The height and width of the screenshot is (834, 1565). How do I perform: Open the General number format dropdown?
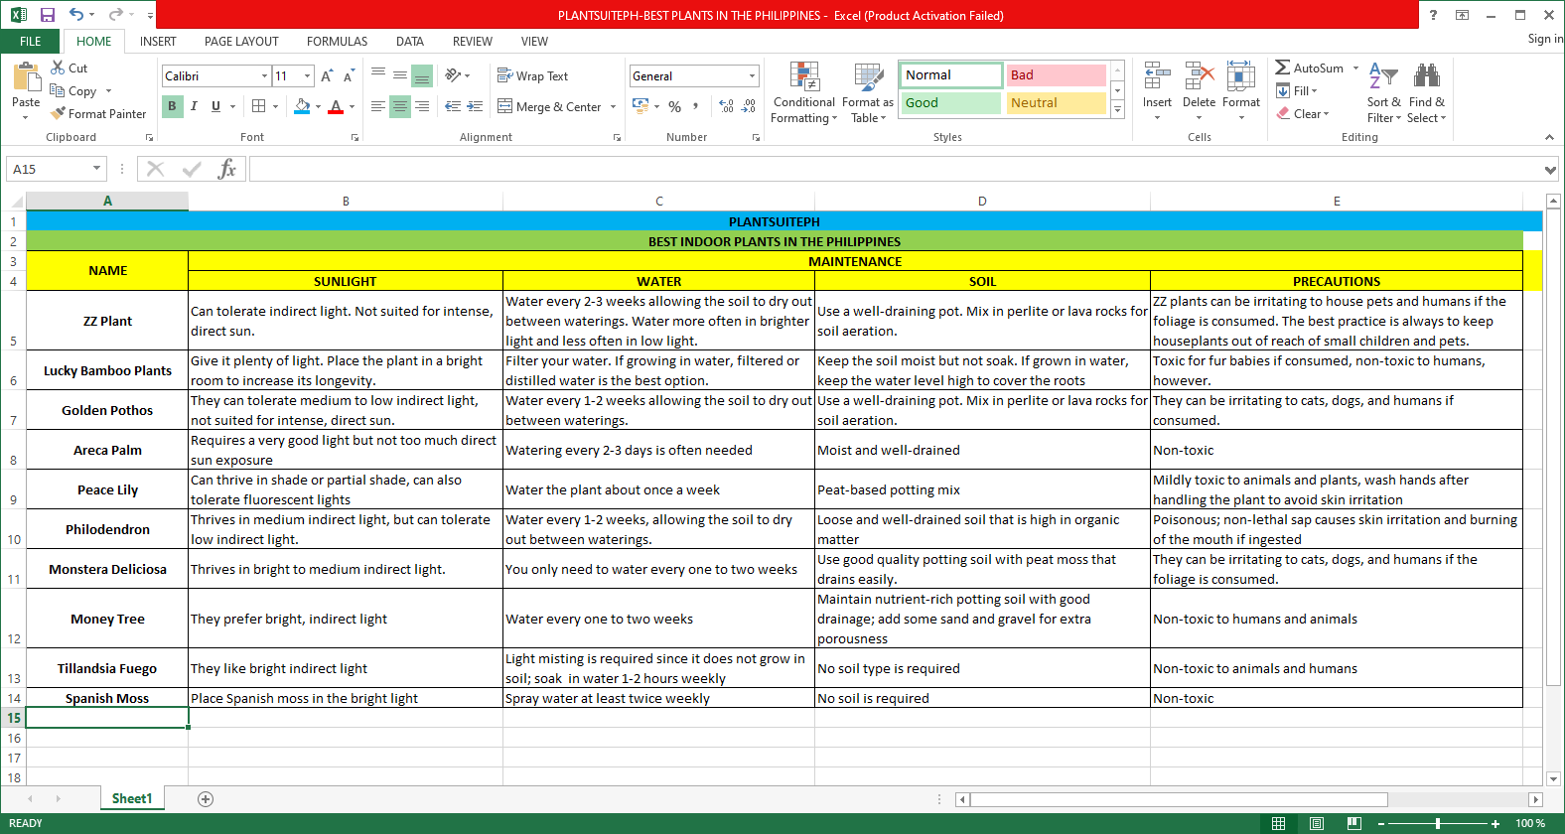point(752,76)
